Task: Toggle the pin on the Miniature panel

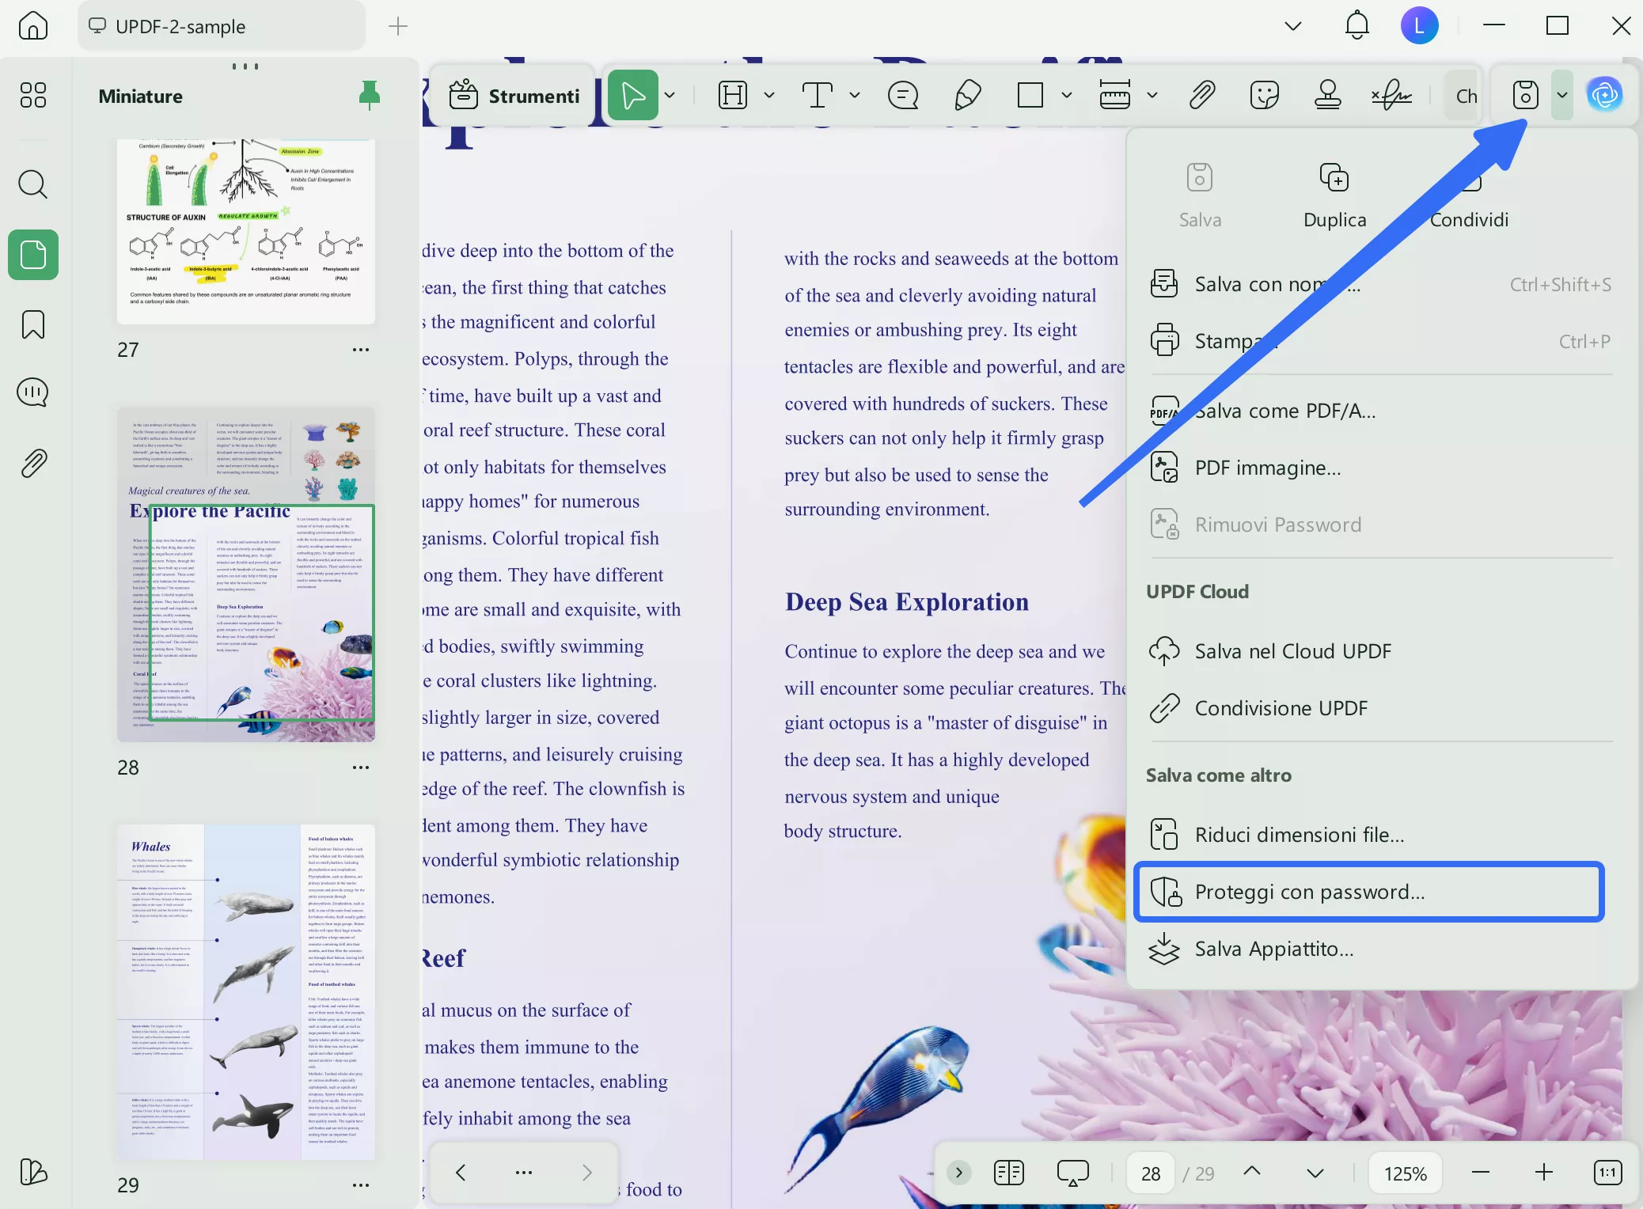Action: pyautogui.click(x=369, y=96)
